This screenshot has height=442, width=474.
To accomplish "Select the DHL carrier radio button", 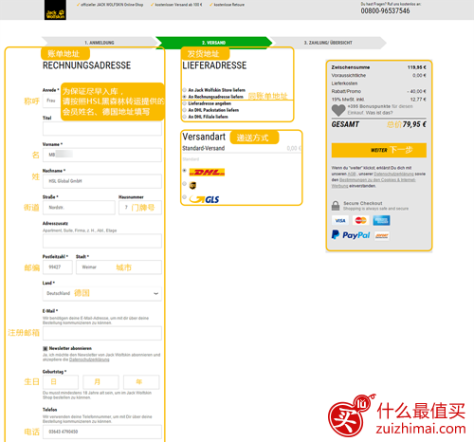I will pyautogui.click(x=185, y=171).
